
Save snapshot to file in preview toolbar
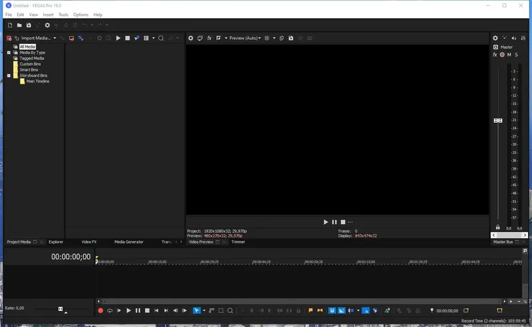tap(291, 38)
